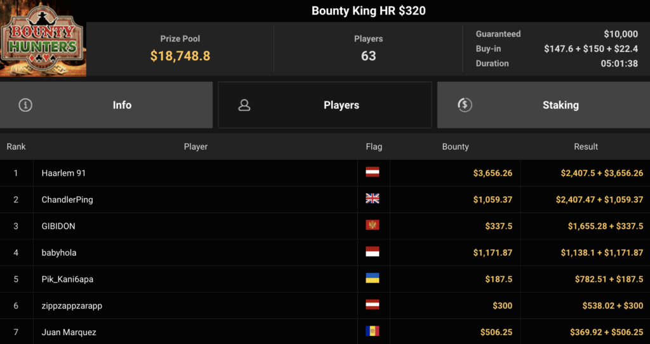Select the Pik_Kani6apa player name
This screenshot has height=344, width=650.
(x=68, y=279)
